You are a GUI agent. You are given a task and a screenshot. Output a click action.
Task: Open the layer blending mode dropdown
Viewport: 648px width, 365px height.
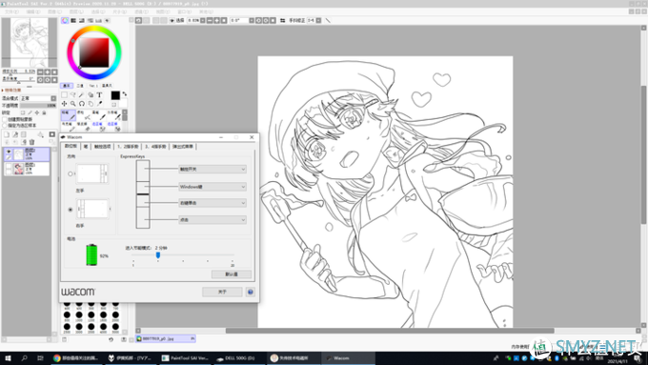click(x=38, y=98)
